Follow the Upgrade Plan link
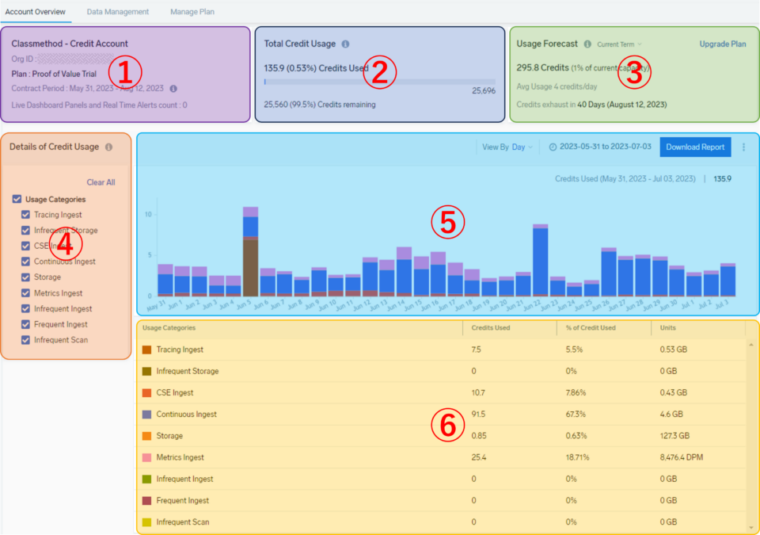Image resolution: width=760 pixels, height=535 pixels. (722, 44)
